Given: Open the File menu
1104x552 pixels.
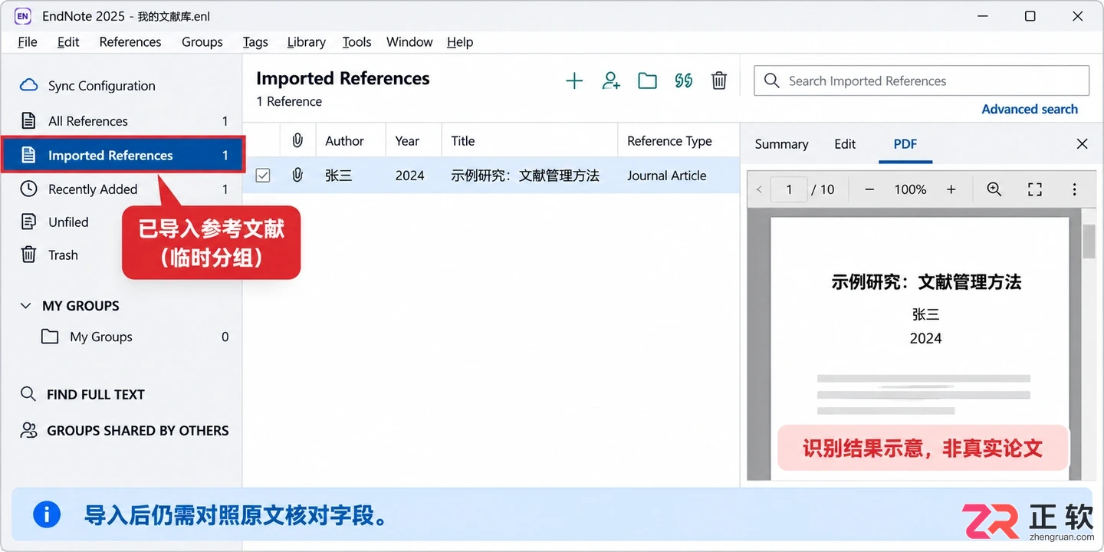Looking at the screenshot, I should [x=27, y=42].
